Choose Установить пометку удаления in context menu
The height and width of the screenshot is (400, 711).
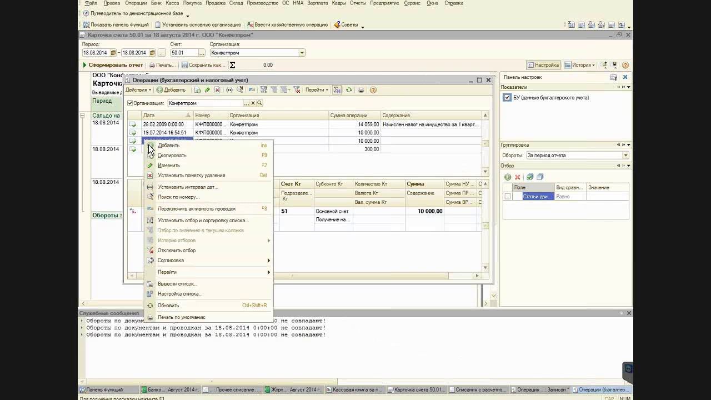[191, 176]
